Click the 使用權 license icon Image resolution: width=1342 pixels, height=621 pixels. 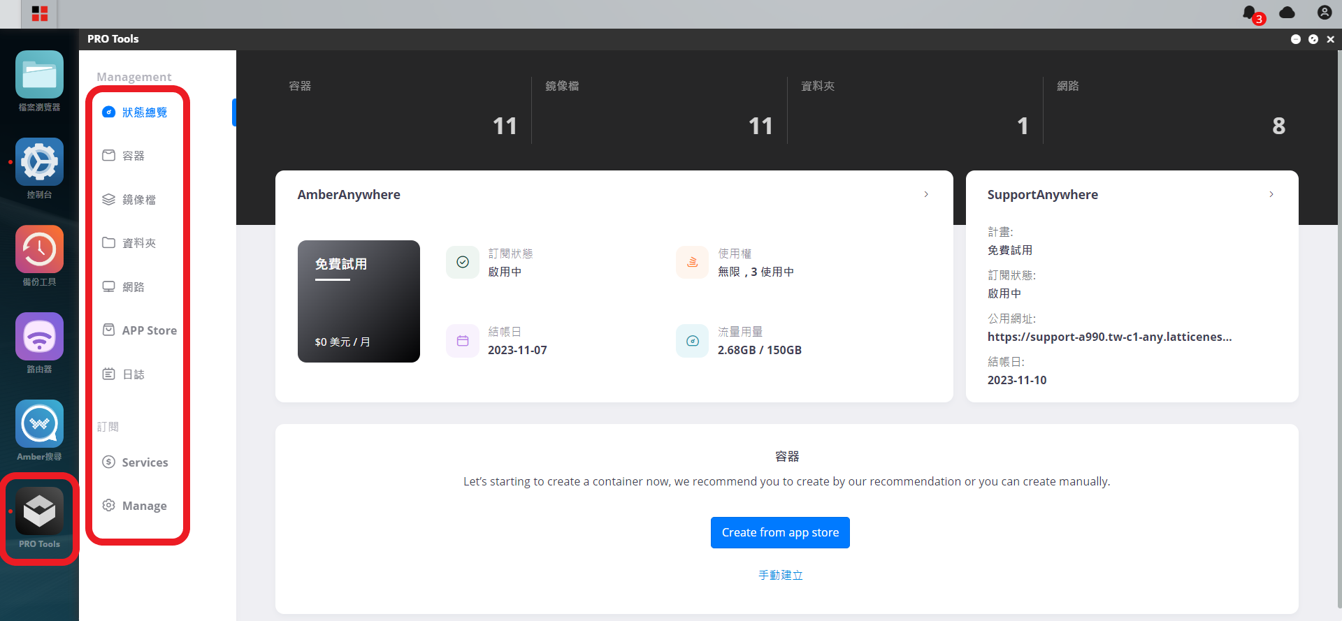click(693, 262)
